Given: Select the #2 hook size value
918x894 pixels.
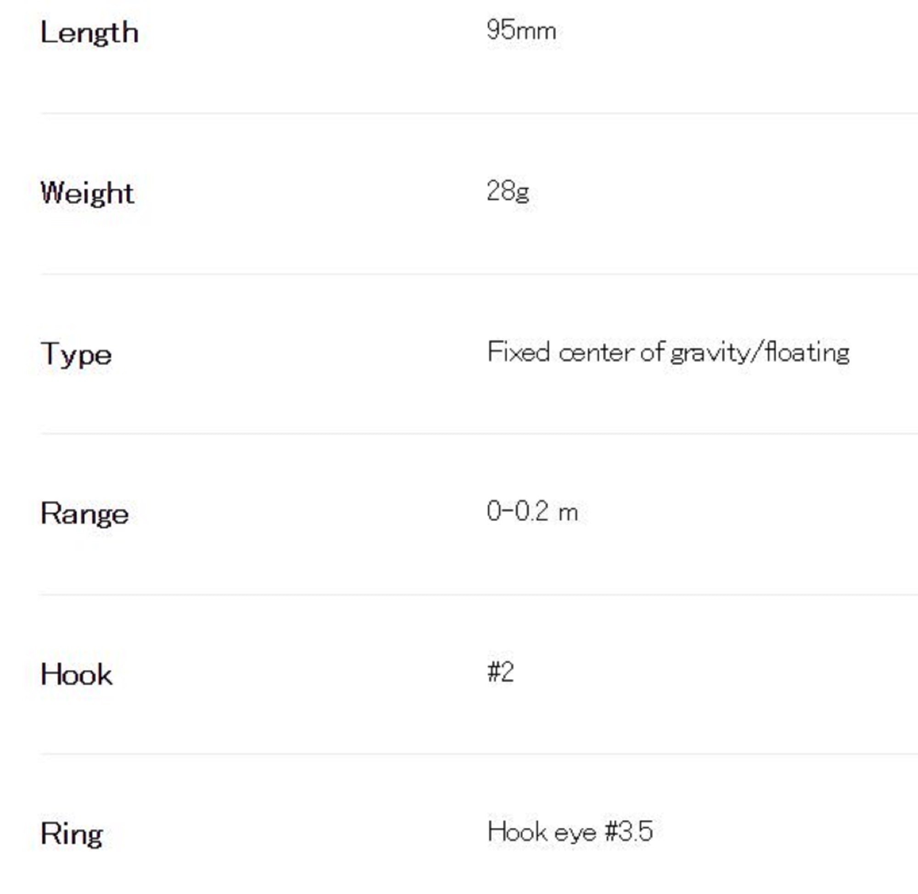Looking at the screenshot, I should [x=501, y=672].
